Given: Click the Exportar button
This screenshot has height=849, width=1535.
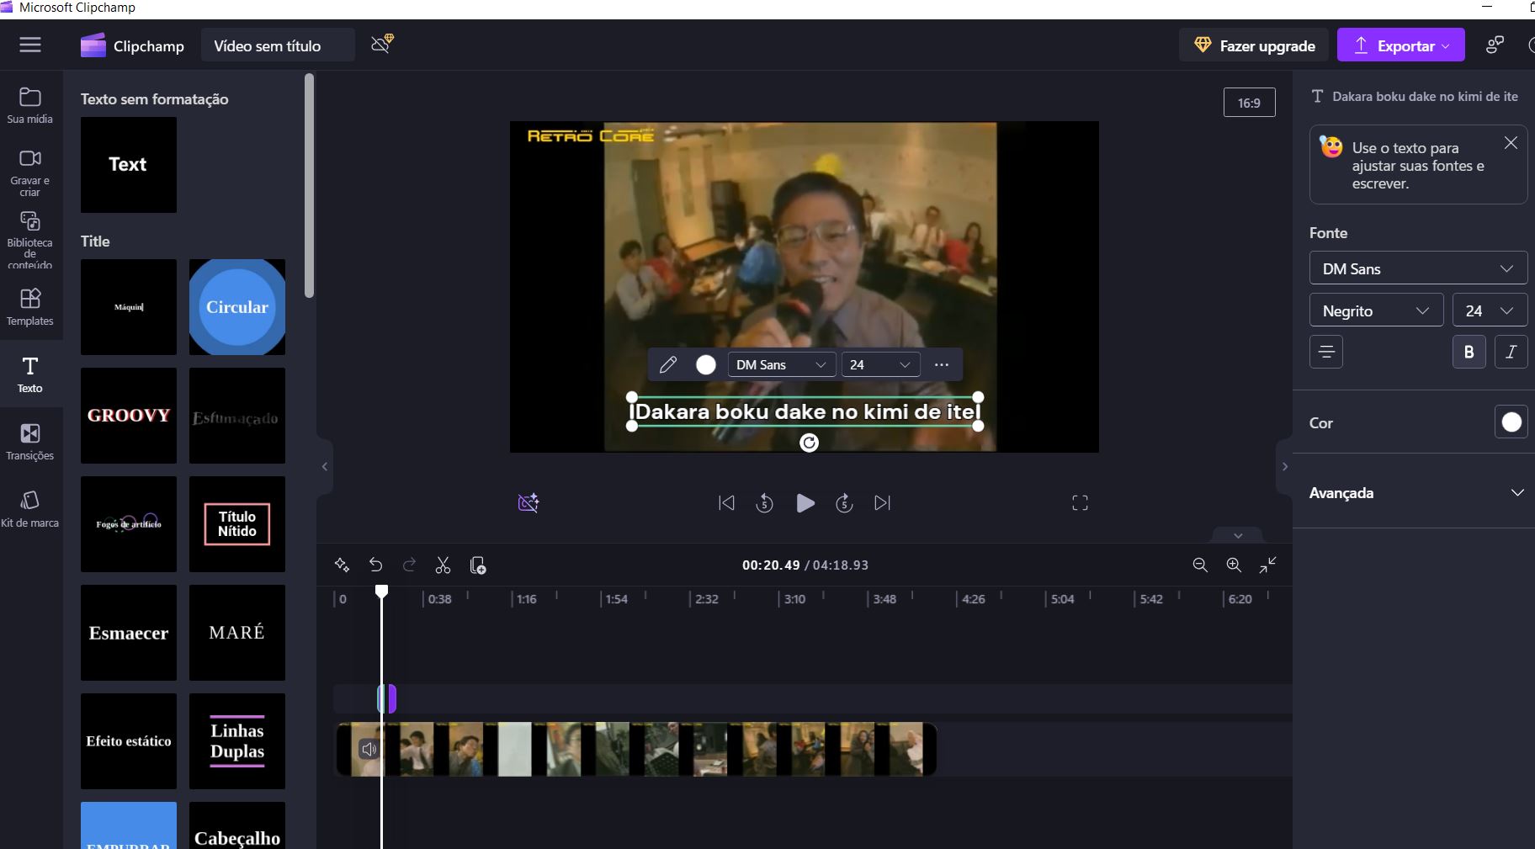Looking at the screenshot, I should tap(1401, 45).
